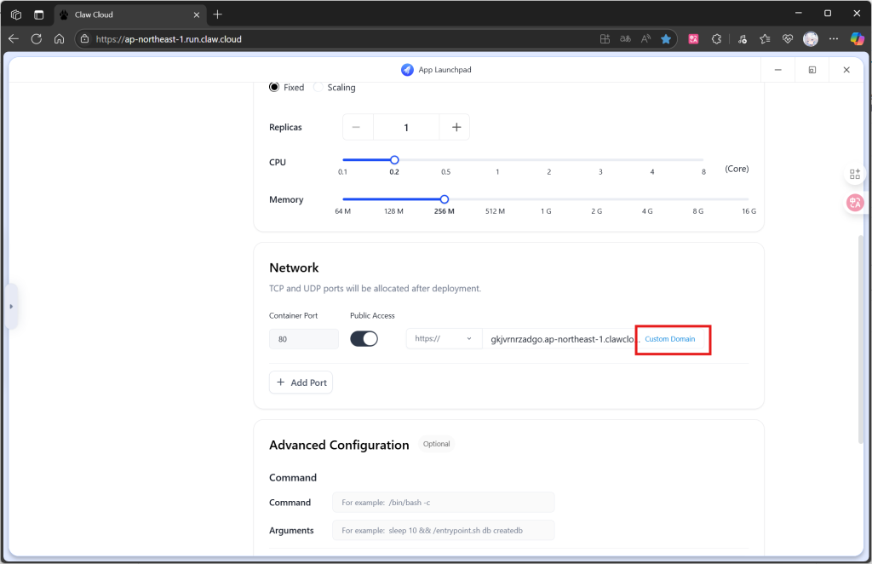Click the Command input field

coord(443,503)
